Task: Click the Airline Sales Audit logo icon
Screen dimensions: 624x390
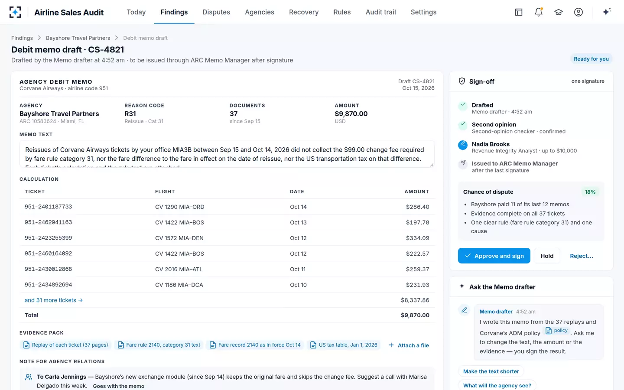Action: click(x=15, y=12)
